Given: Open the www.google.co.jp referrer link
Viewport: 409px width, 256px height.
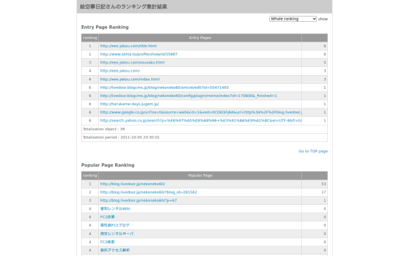Looking at the screenshot, I should pyautogui.click(x=201, y=113).
